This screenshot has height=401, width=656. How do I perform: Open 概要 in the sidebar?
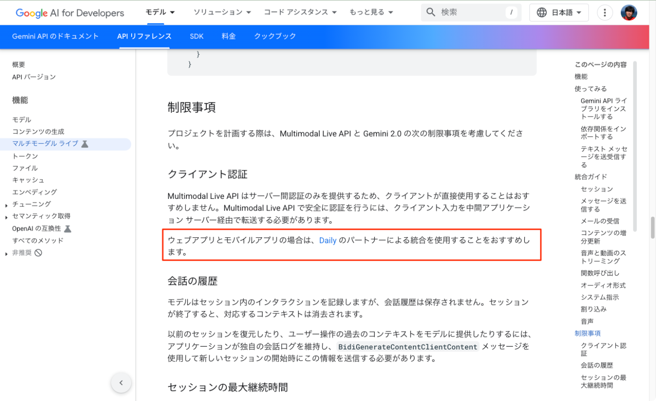click(x=19, y=65)
